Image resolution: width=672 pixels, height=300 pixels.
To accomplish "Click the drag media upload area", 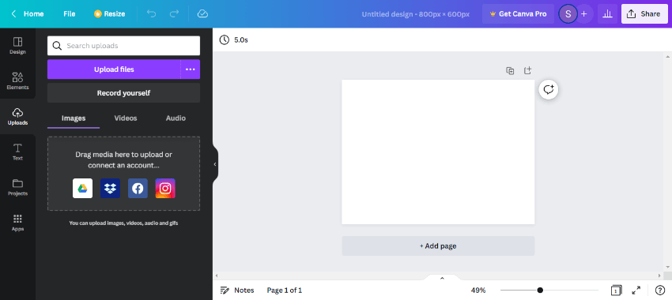I will (123, 174).
